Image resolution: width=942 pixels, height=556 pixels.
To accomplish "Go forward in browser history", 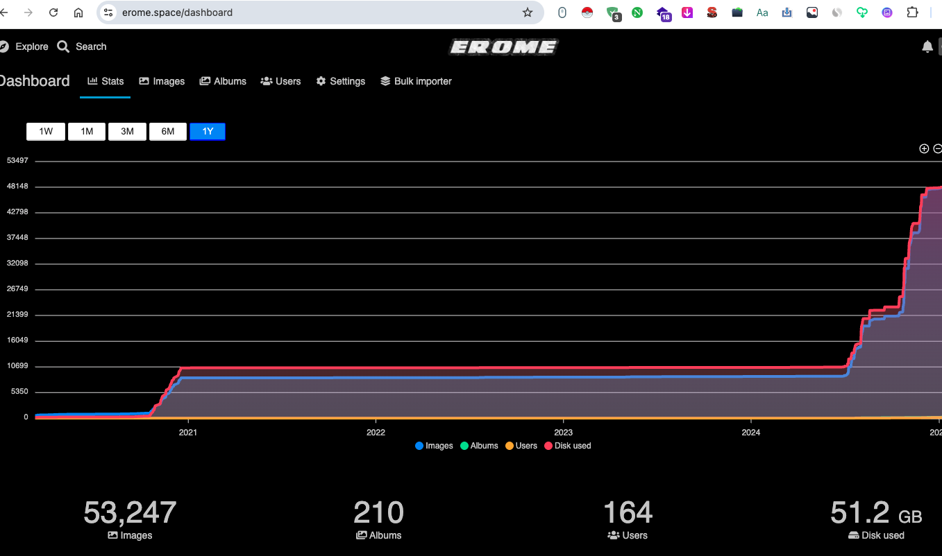I will click(x=28, y=12).
